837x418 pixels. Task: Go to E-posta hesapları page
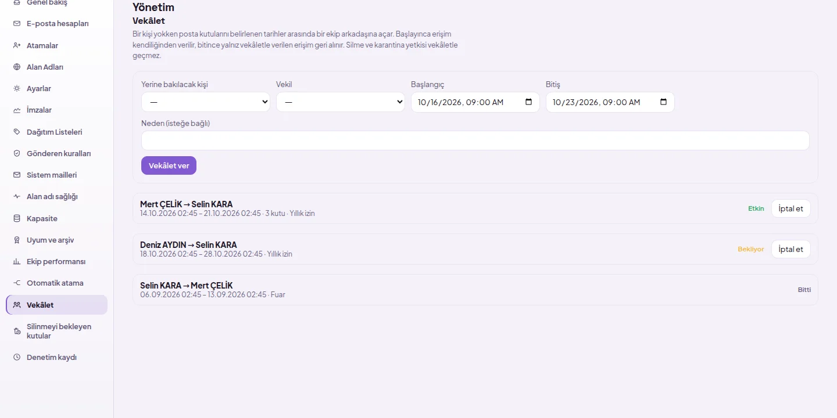coord(56,24)
